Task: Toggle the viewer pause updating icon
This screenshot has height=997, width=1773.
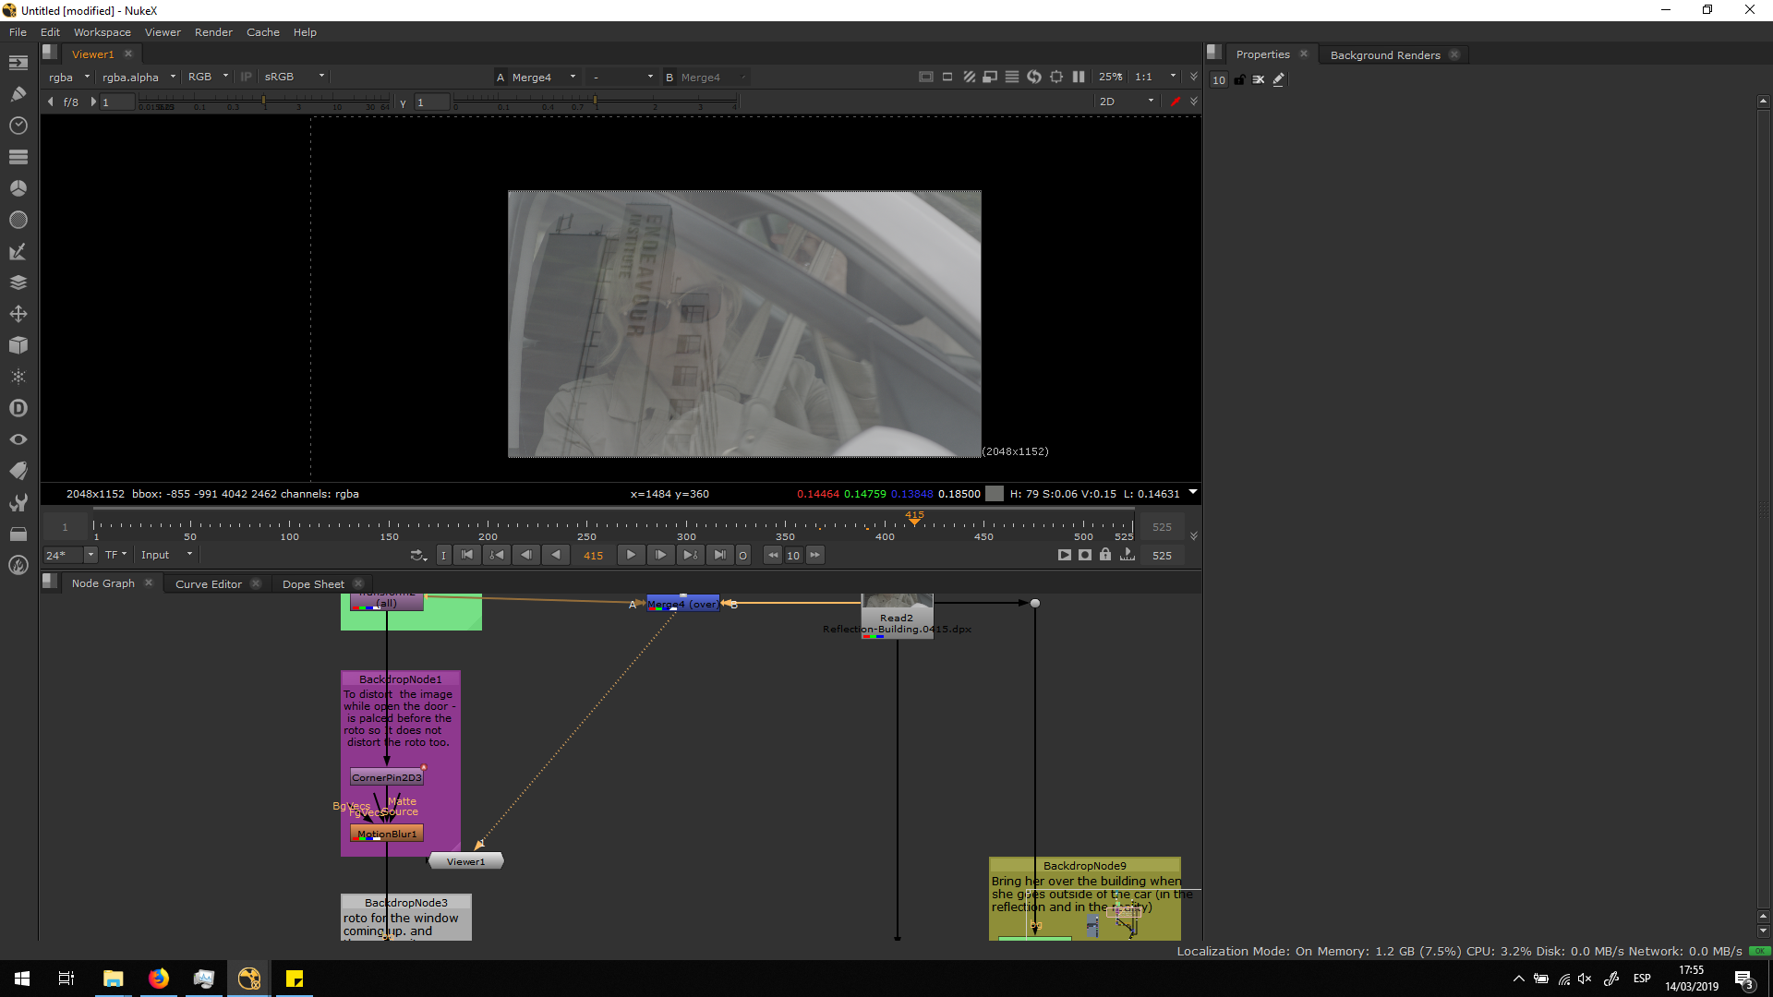Action: click(1079, 78)
